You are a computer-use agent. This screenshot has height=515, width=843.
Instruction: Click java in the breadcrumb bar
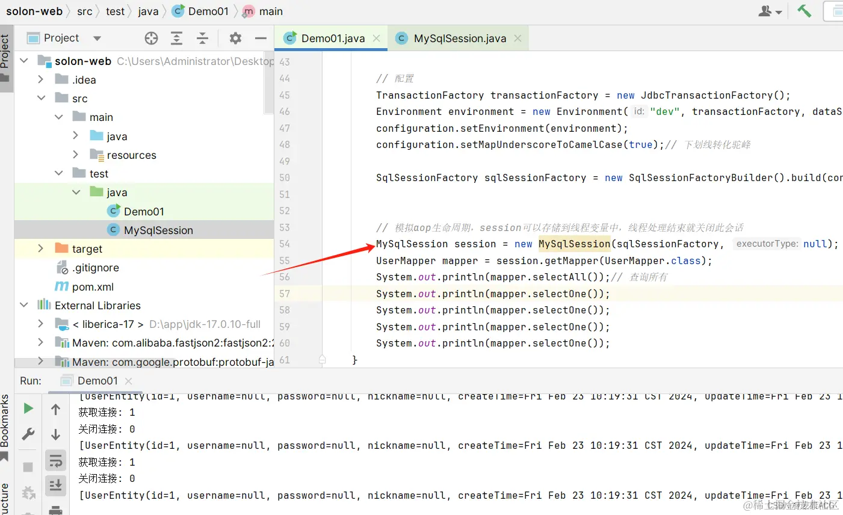tap(148, 11)
